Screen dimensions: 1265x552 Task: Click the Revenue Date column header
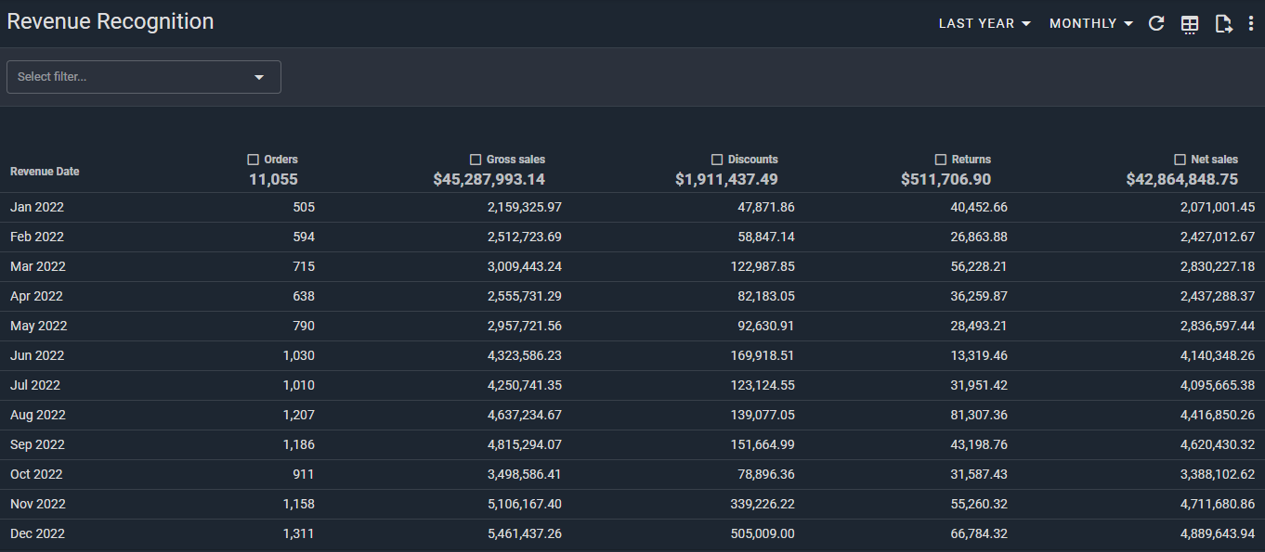point(45,172)
